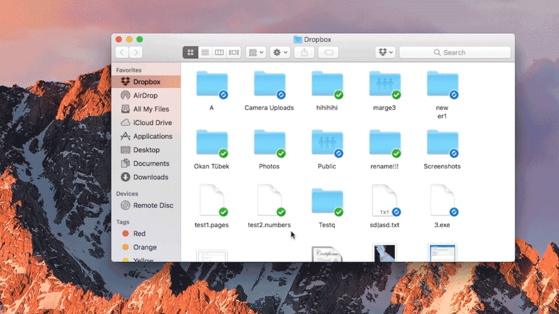Click the blue screenshot thumbnail in bottom row
559x314 pixels.
click(442, 253)
